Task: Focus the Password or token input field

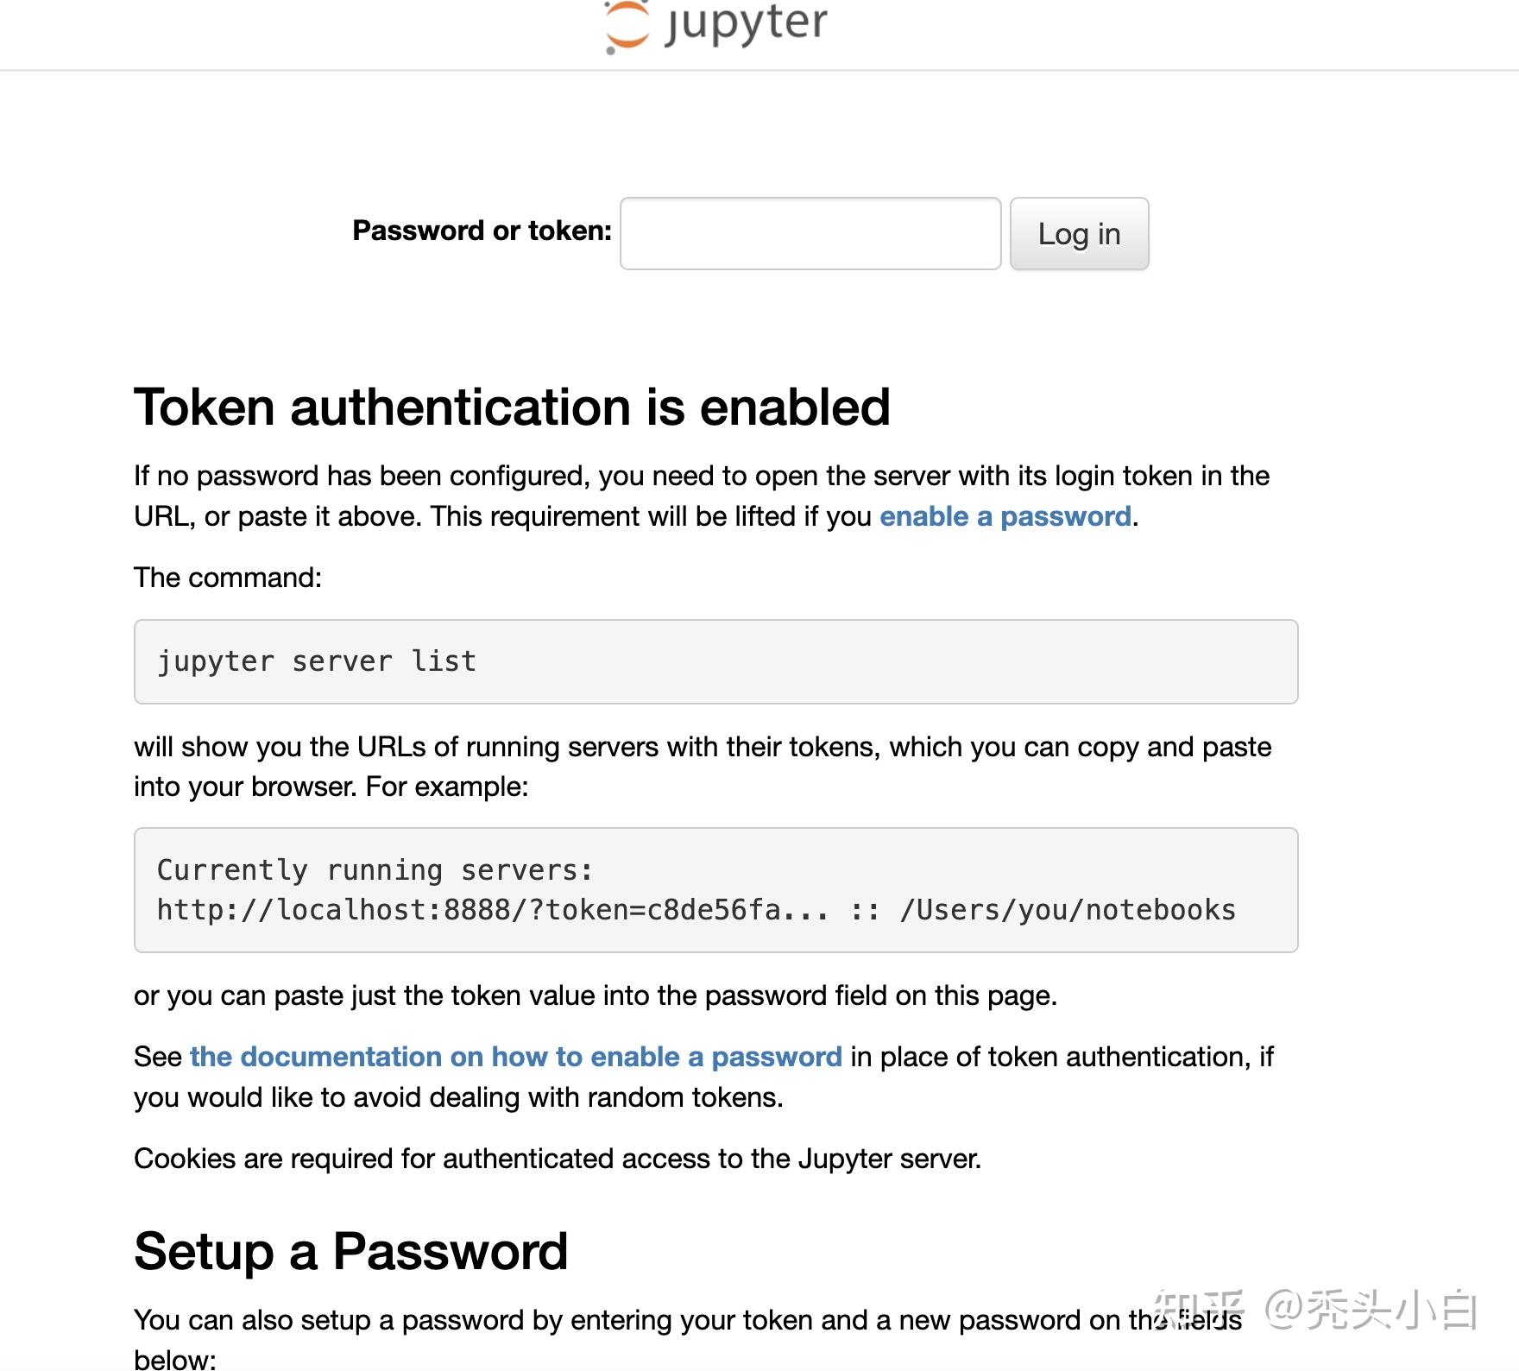Action: tap(810, 233)
